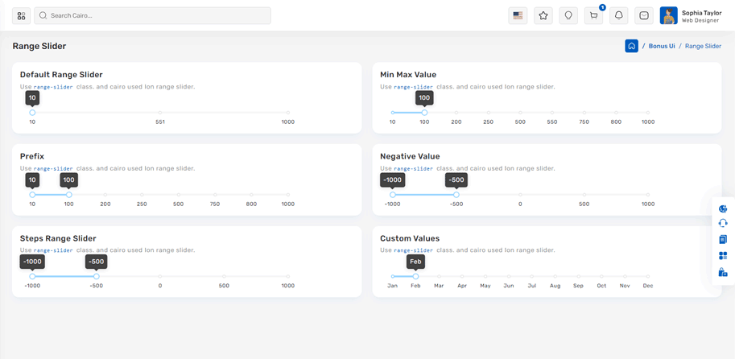The height and width of the screenshot is (359, 735).
Task: Click the bookmarks star icon
Action: [543, 15]
